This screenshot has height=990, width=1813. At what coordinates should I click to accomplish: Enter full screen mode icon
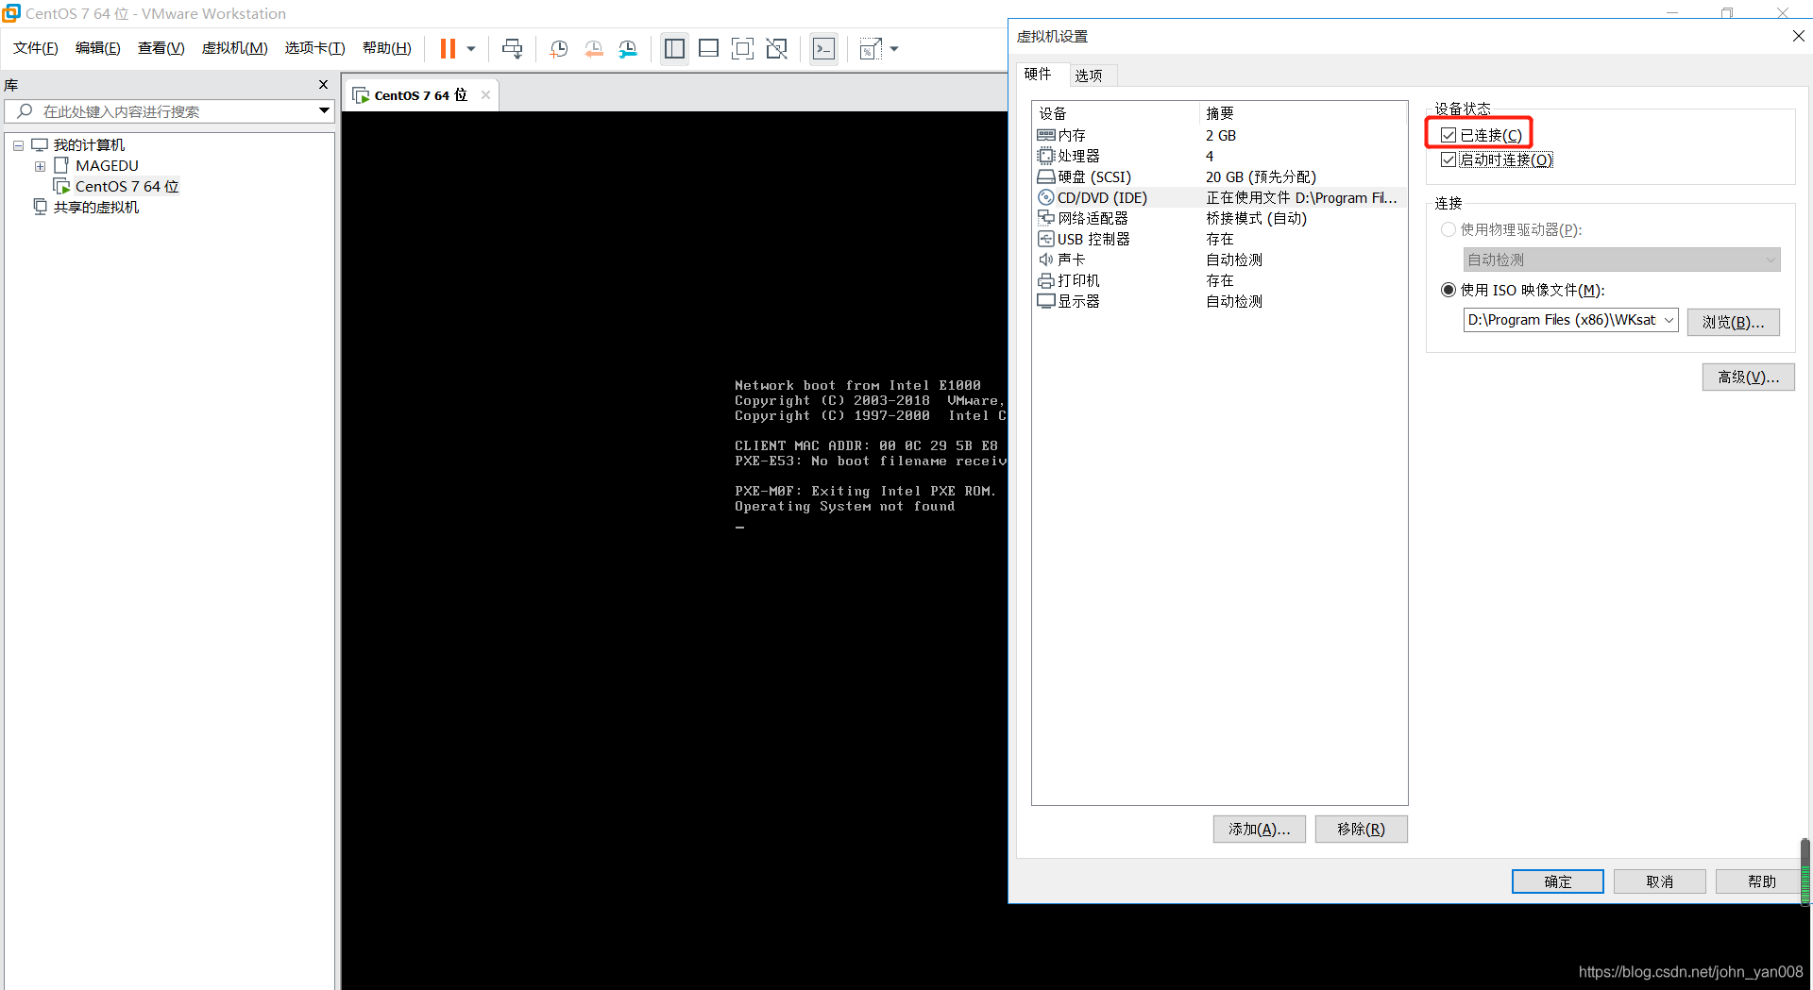pyautogui.click(x=742, y=48)
